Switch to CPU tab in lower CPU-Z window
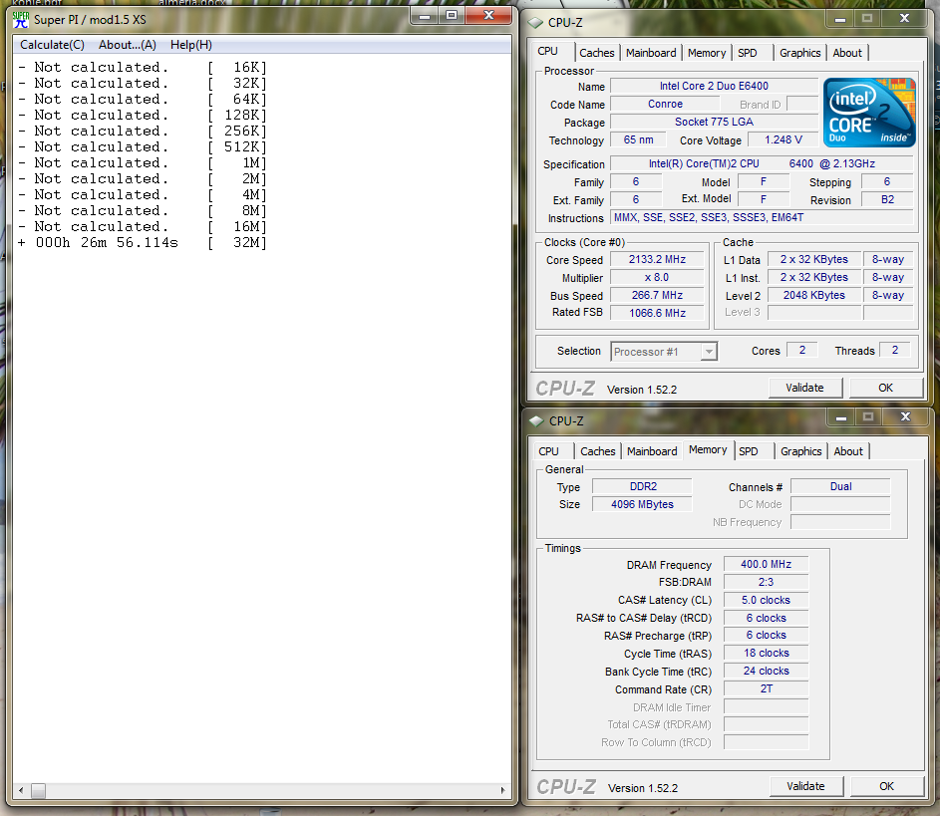This screenshot has width=940, height=816. click(x=548, y=451)
